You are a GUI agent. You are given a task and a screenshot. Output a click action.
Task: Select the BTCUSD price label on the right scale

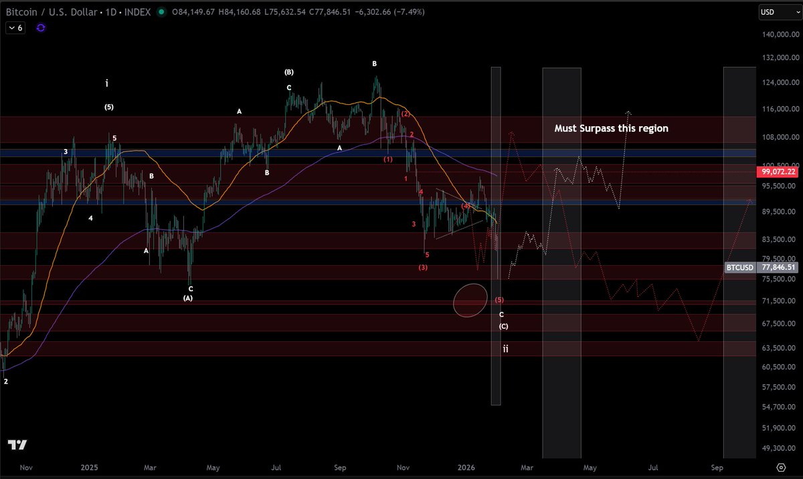(739, 267)
